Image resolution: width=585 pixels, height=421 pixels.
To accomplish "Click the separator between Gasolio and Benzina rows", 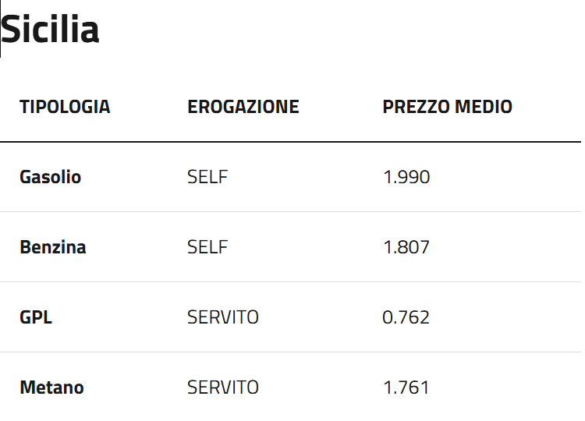I will coord(290,211).
